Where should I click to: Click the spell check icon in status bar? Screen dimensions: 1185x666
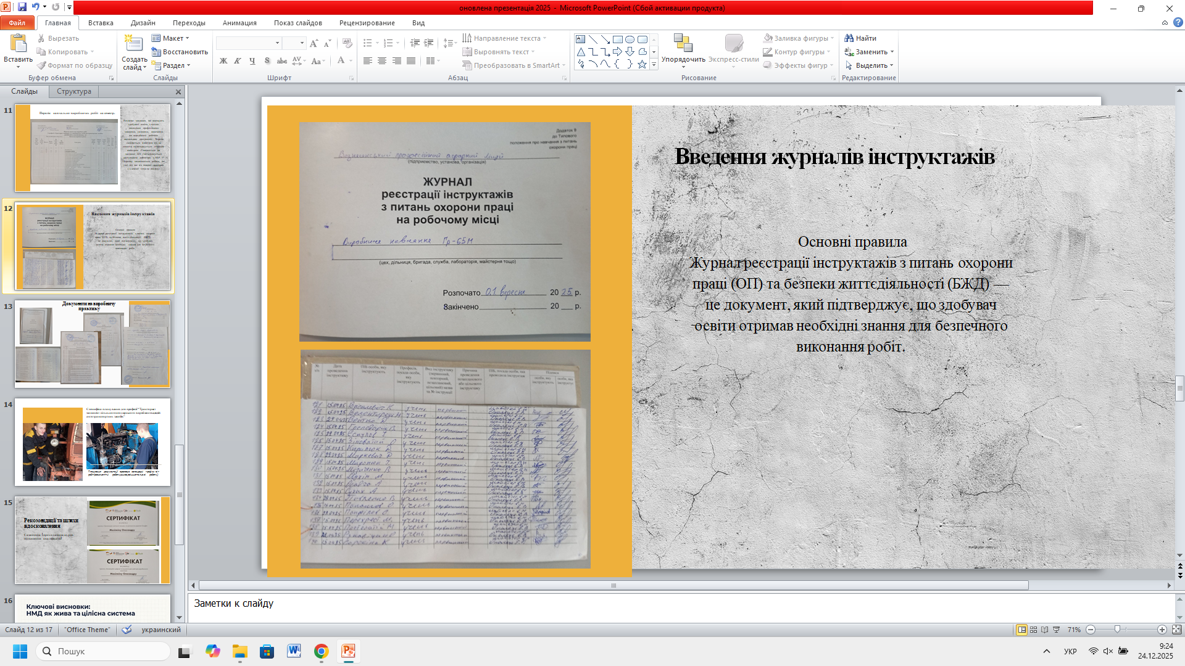tap(127, 630)
